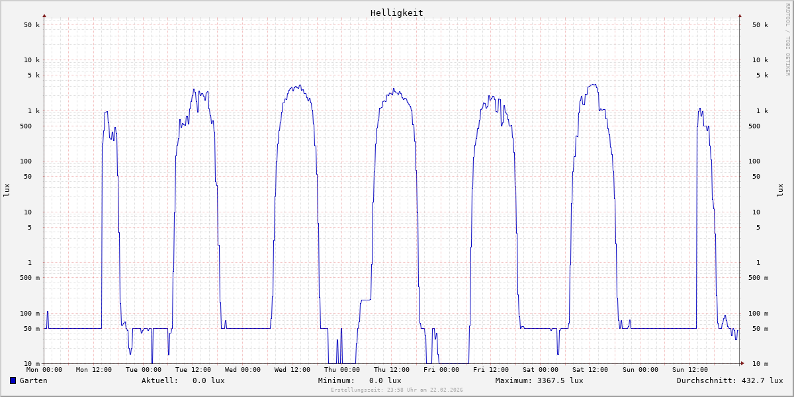Select the Garten legend label
Viewport: 794px width, 397px height.
coord(33,380)
